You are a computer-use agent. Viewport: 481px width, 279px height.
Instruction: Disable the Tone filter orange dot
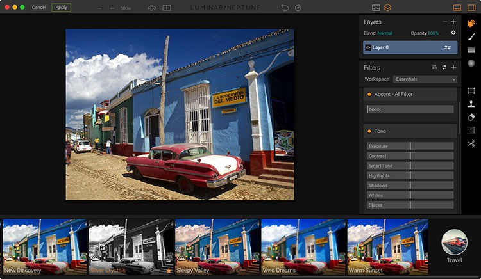pyautogui.click(x=369, y=131)
